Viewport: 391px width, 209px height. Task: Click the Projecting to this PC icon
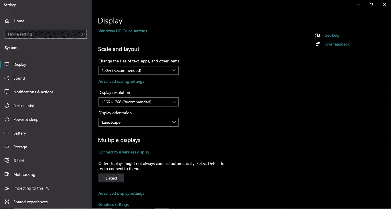point(7,188)
